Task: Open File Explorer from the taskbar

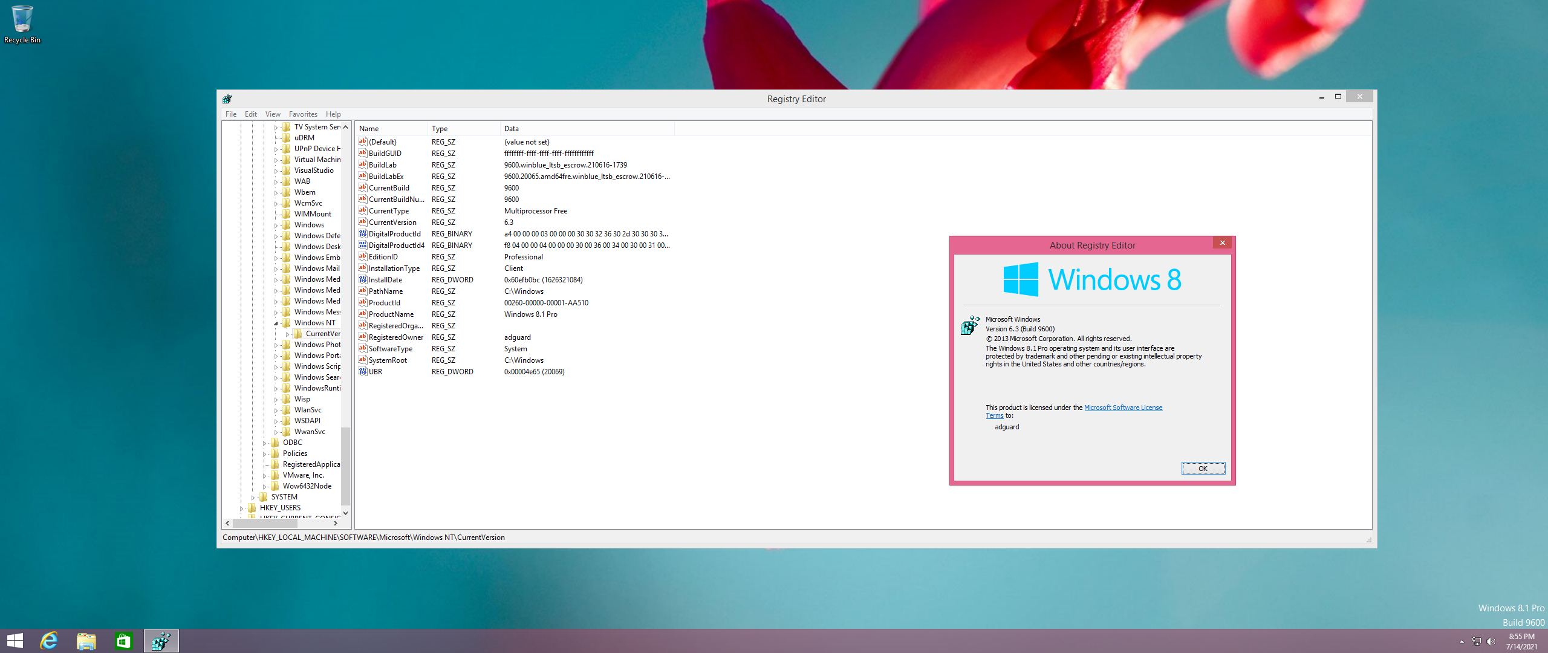Action: (x=86, y=641)
